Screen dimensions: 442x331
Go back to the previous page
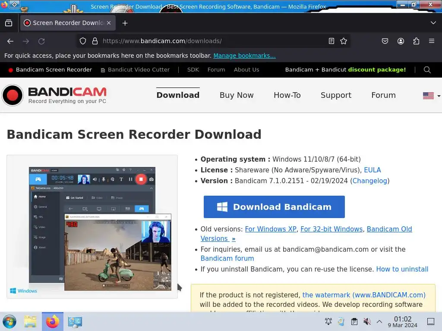pos(10,41)
